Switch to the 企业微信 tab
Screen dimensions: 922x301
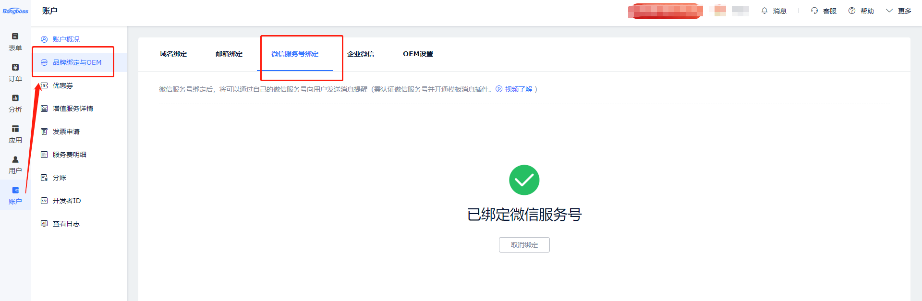(x=361, y=54)
